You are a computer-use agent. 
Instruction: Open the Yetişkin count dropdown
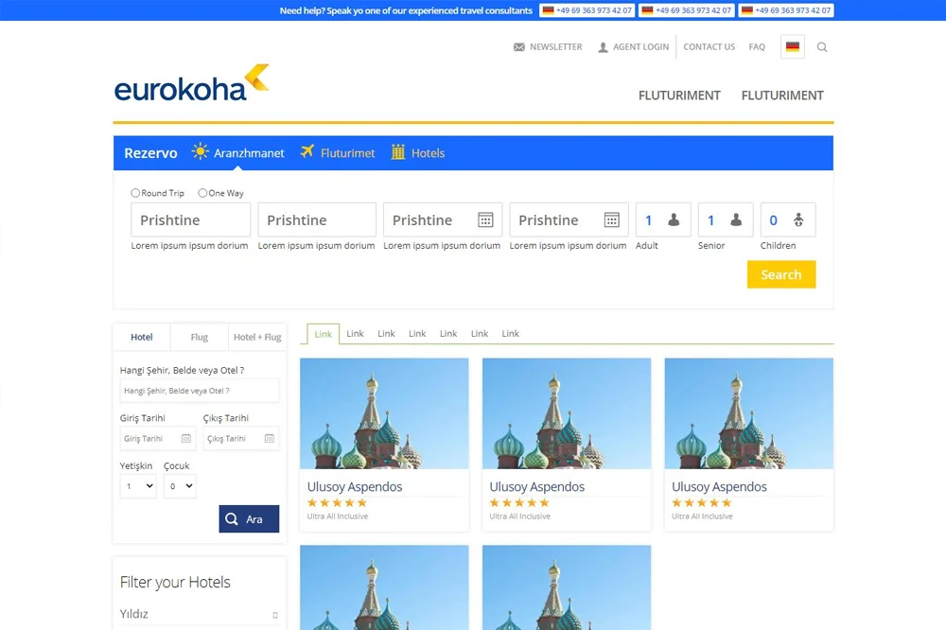click(x=138, y=486)
